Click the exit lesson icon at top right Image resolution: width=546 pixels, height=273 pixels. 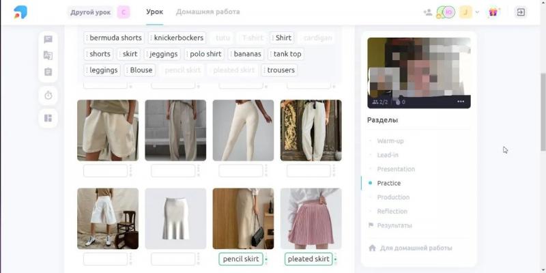pos(521,12)
